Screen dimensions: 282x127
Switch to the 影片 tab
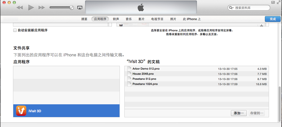(142, 19)
